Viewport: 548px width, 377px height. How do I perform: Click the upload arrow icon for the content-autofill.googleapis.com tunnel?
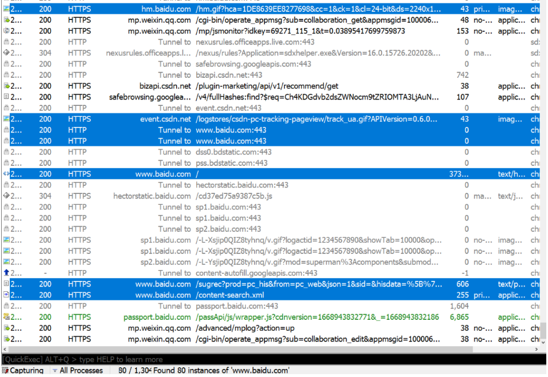[x=6, y=273]
